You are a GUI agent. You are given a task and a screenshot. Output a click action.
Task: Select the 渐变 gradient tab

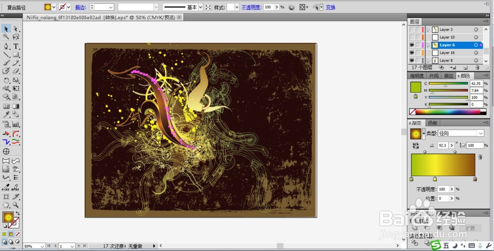click(416, 123)
